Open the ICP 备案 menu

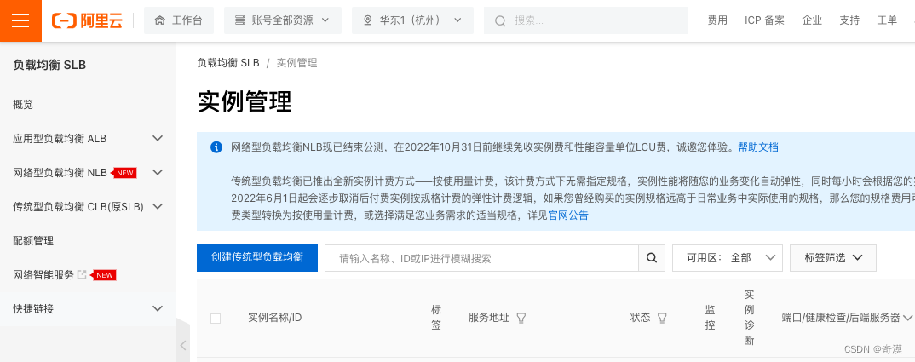[x=764, y=20]
